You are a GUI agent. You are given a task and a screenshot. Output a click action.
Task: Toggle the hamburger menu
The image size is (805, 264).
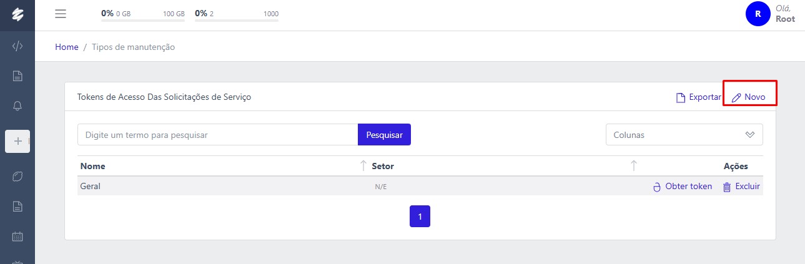(61, 14)
